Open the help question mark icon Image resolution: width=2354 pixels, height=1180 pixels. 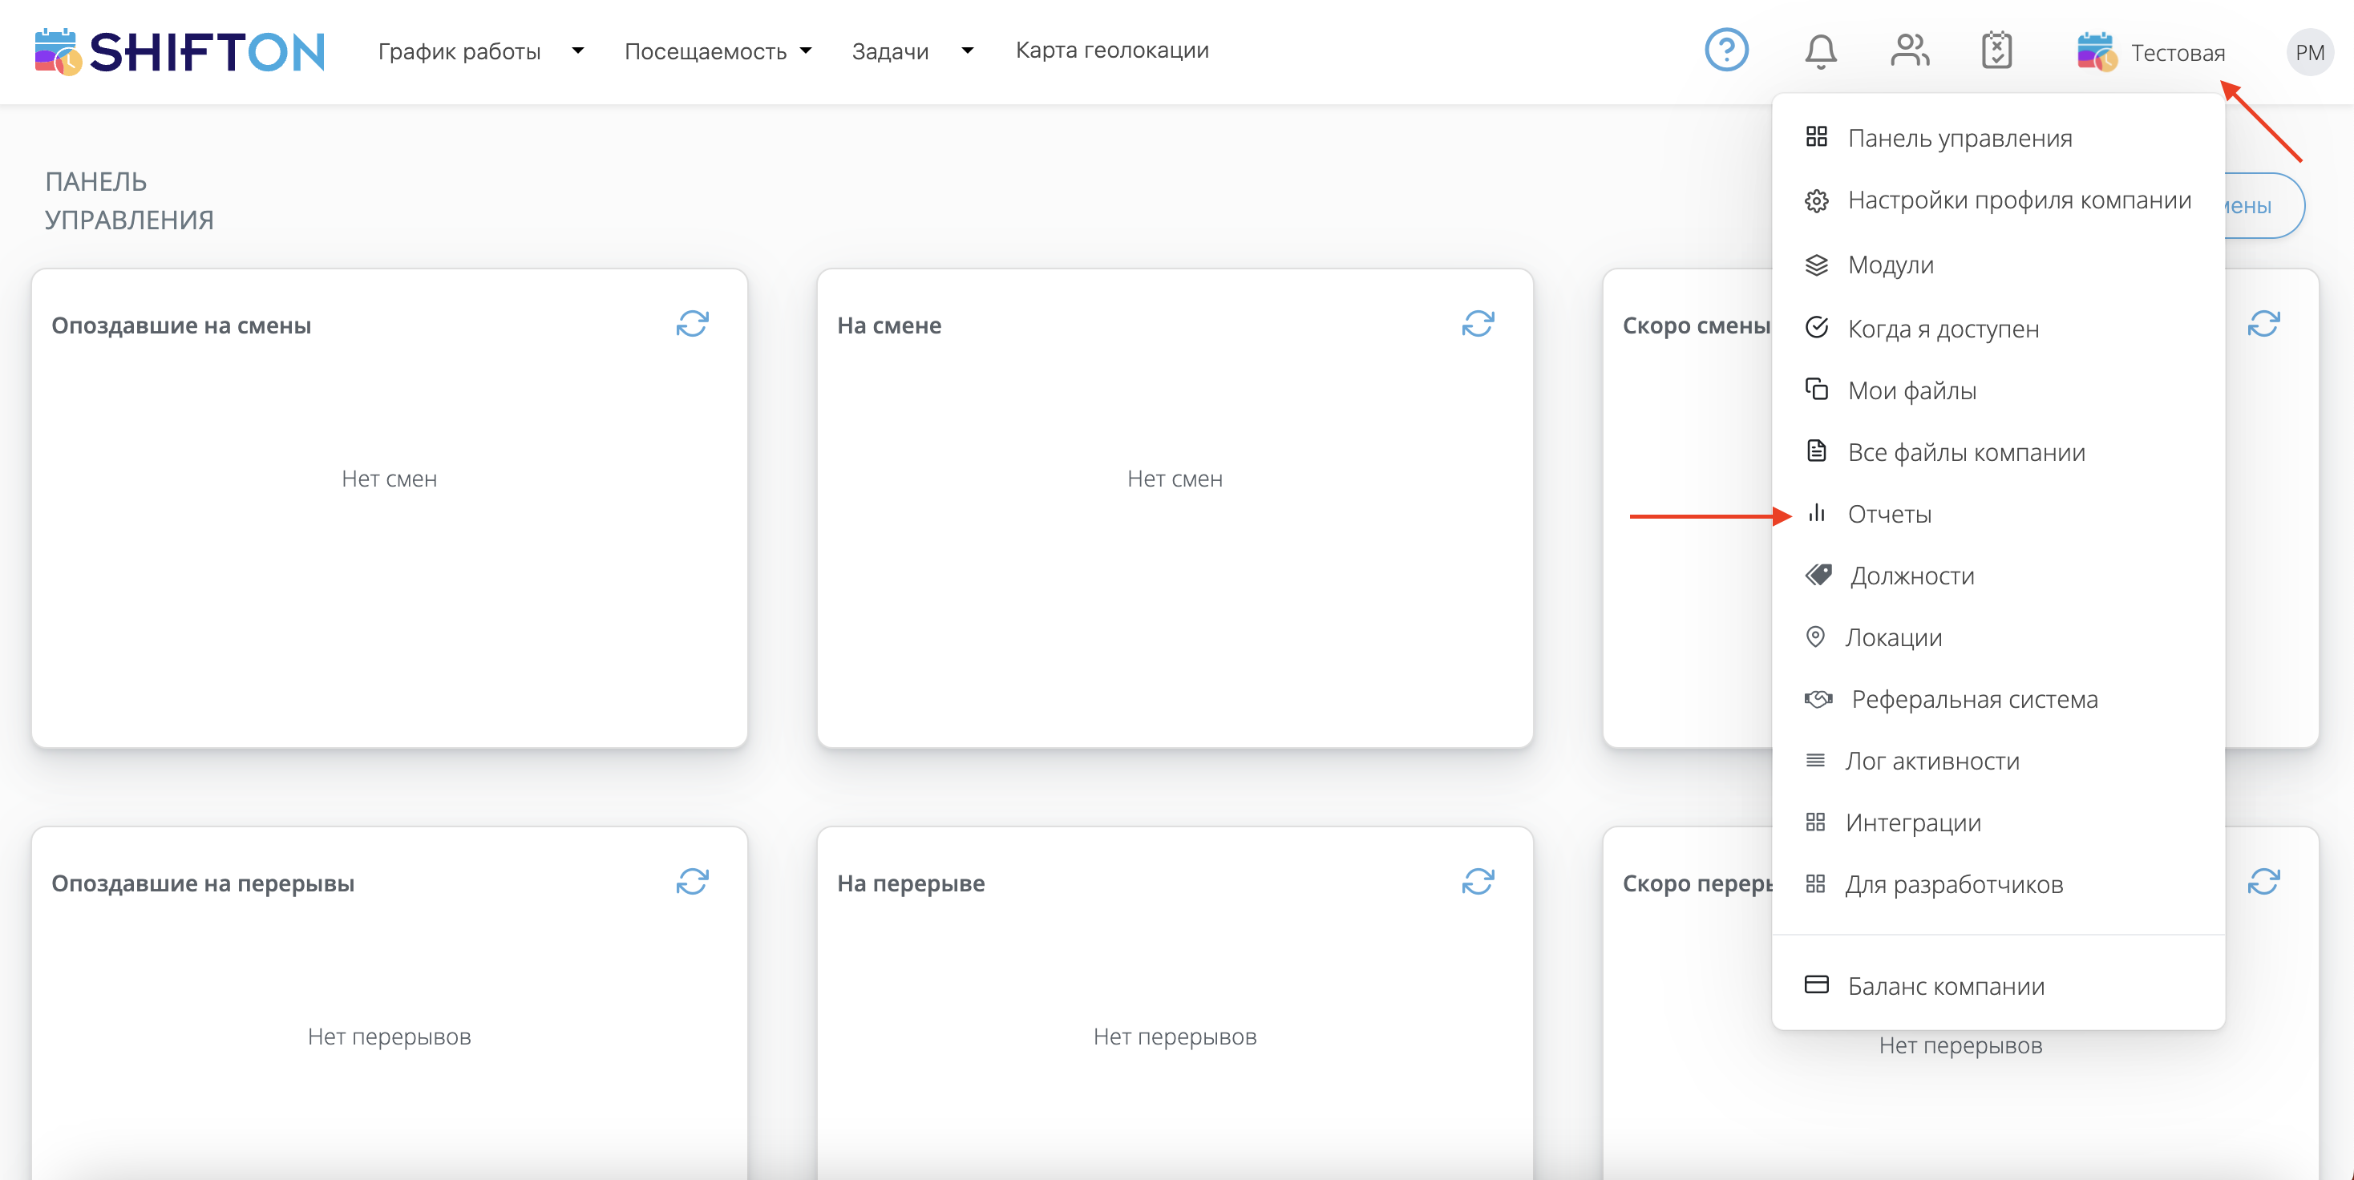coord(1726,51)
